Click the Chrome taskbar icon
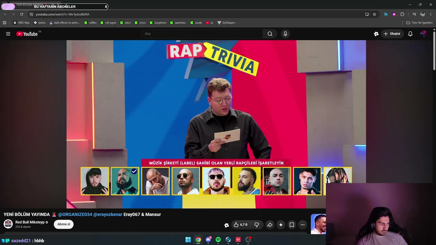Screen dimensions: 436x245 click(198, 240)
